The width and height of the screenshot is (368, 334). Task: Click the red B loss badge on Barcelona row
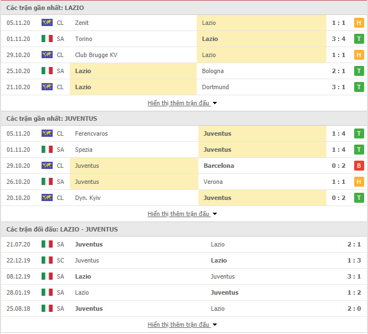359,166
